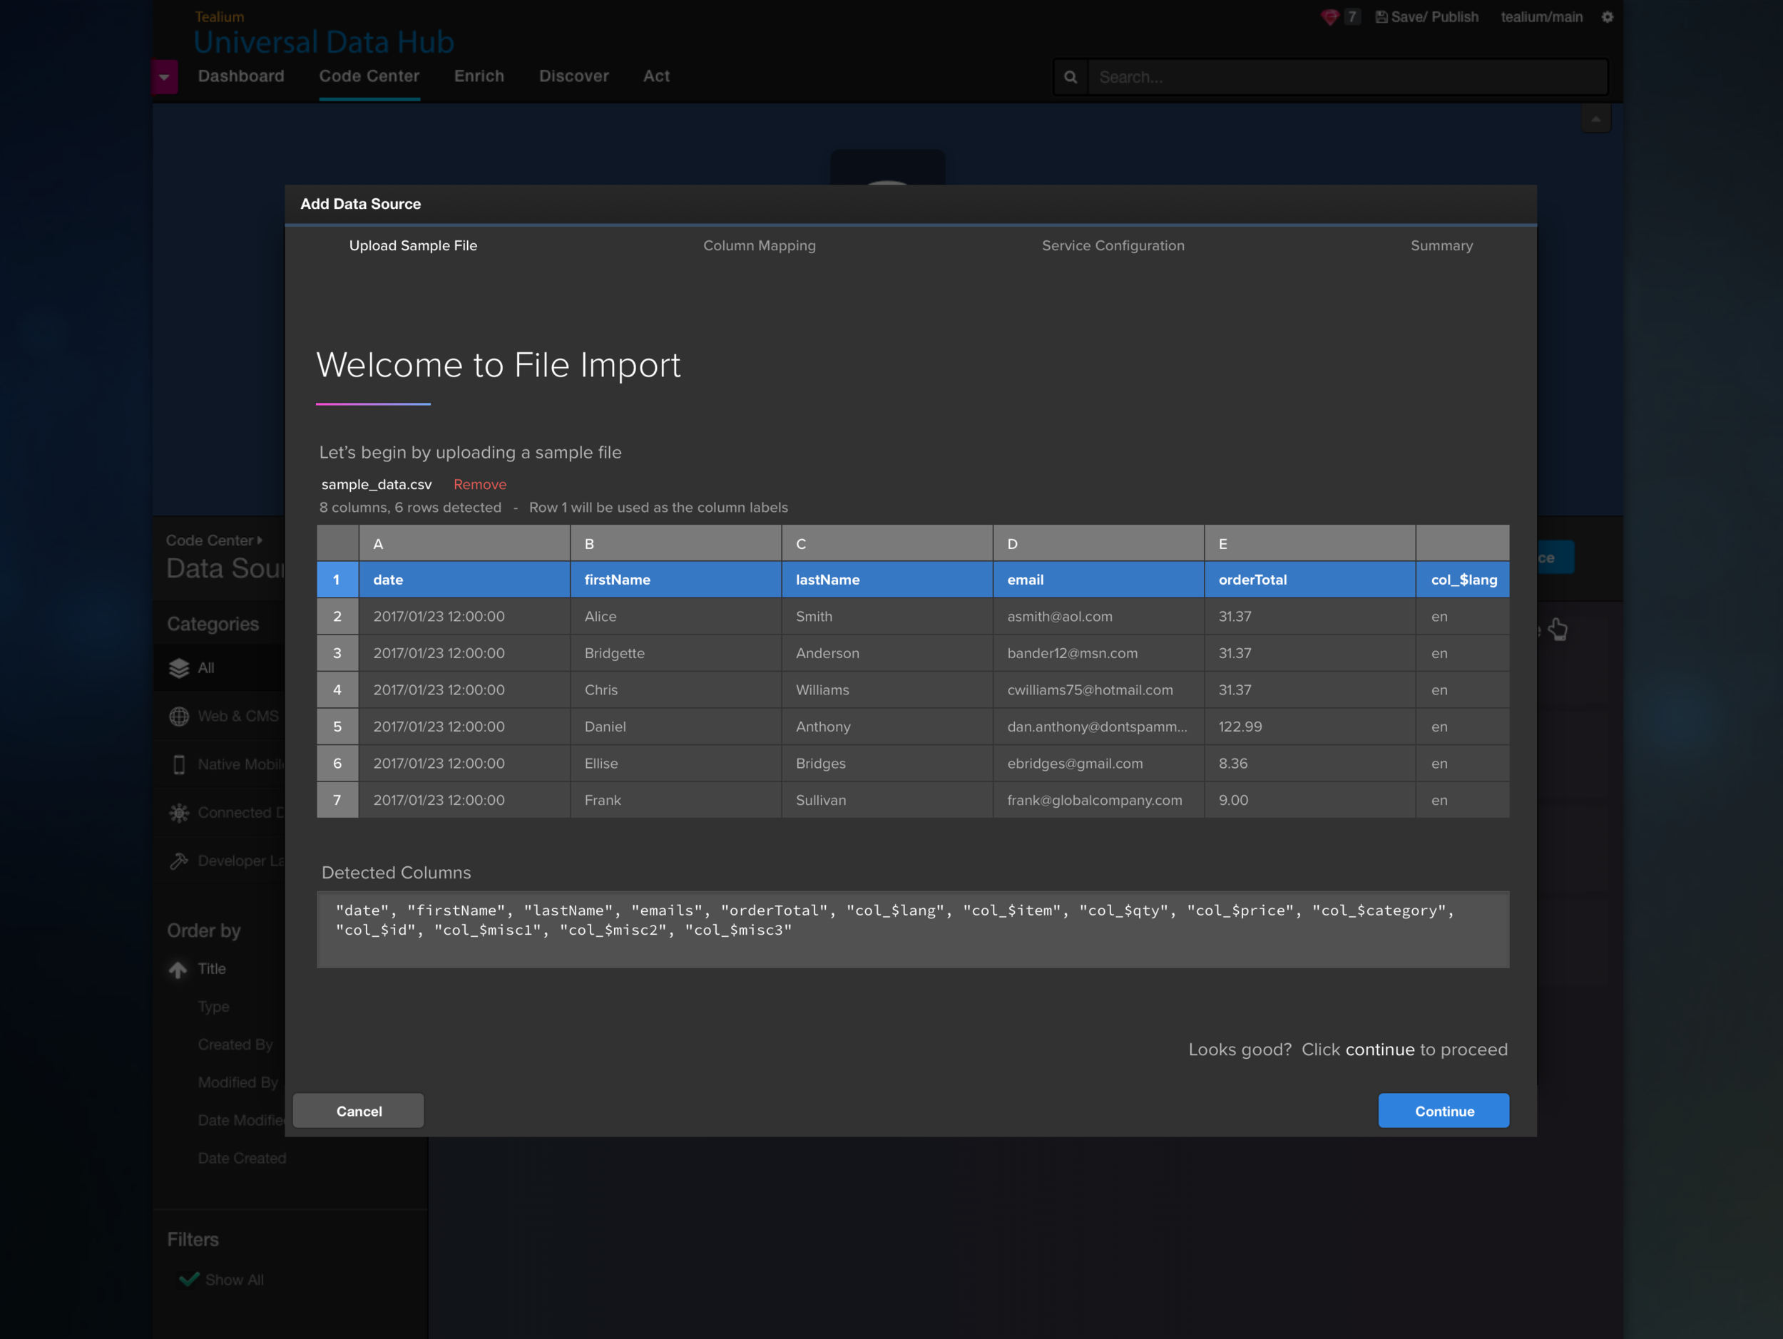Screen dimensions: 1783x1339
Task: Select the All categories layers icon
Action: pyautogui.click(x=179, y=668)
